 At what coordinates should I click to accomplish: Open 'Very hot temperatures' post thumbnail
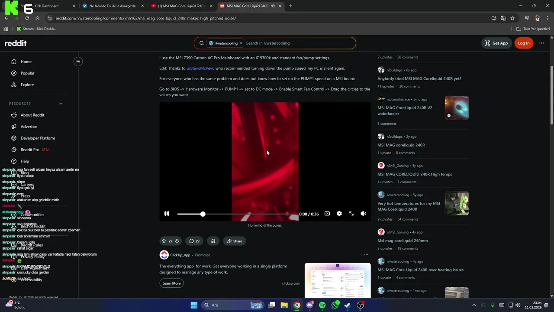[x=457, y=204]
